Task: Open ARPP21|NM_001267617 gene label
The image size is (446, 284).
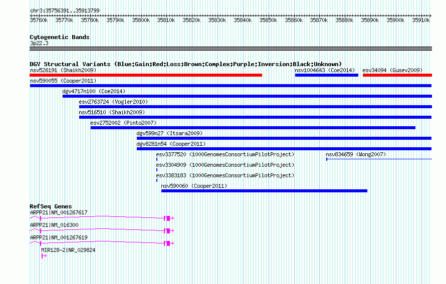Action: tap(59, 213)
